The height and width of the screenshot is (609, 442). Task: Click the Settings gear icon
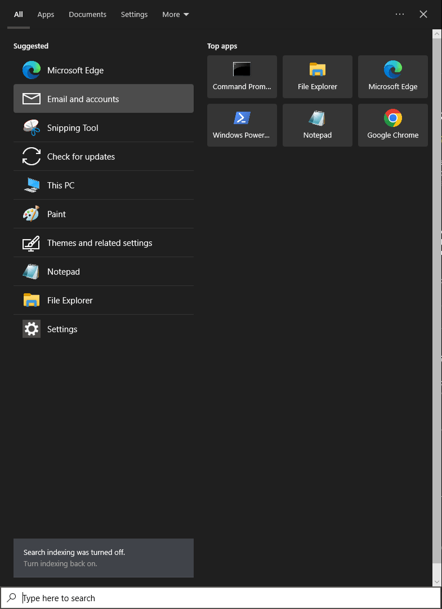click(32, 329)
